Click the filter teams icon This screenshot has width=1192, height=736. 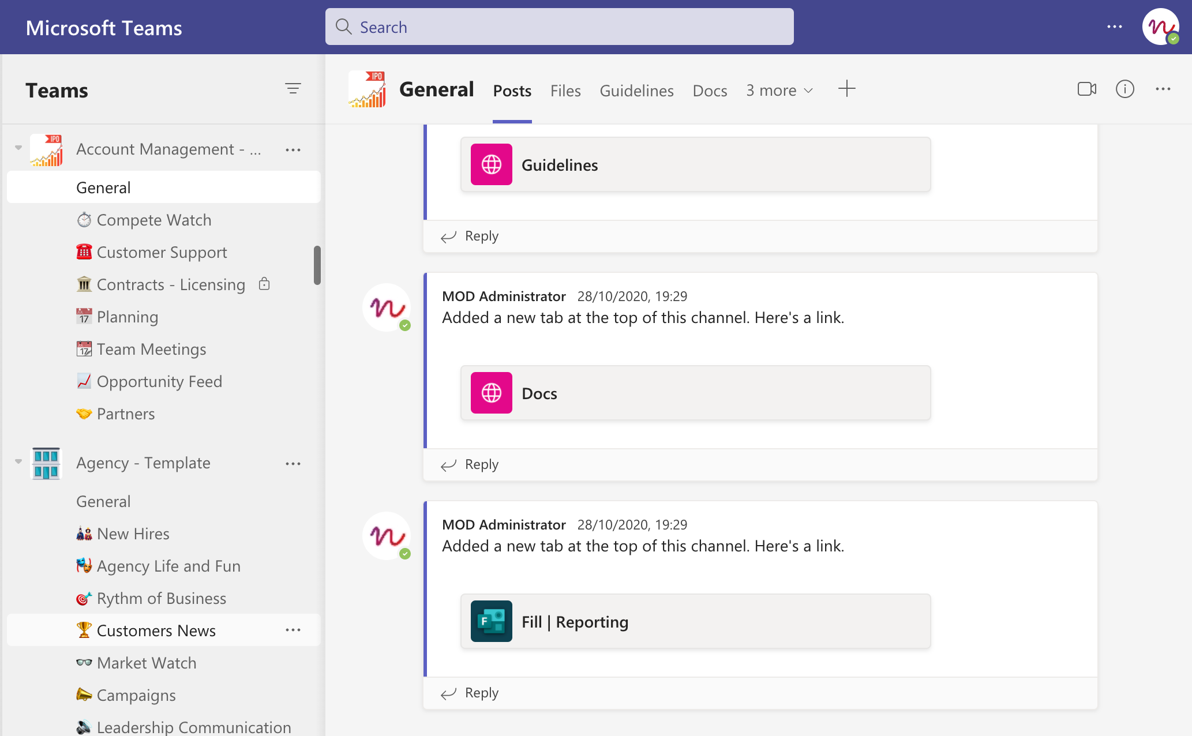(293, 89)
